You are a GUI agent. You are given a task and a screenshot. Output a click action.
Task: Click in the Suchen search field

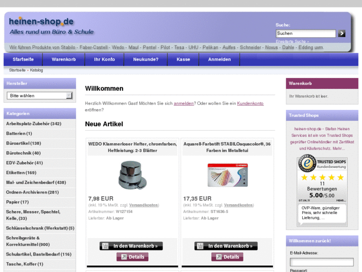[306, 33]
